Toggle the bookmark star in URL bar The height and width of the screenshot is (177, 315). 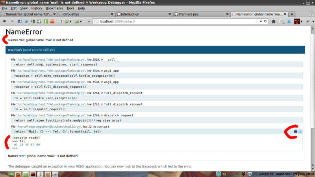point(256,21)
